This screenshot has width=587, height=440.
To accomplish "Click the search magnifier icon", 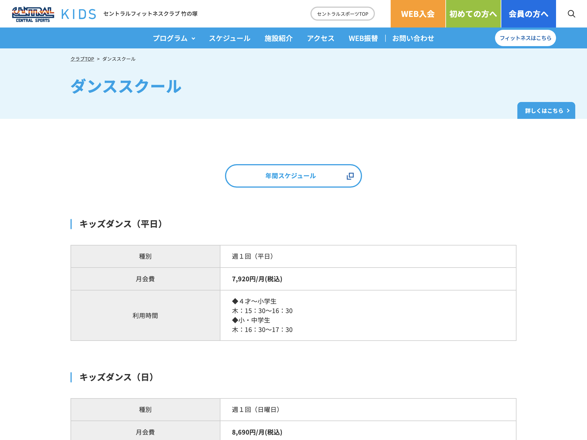I will 571,14.
